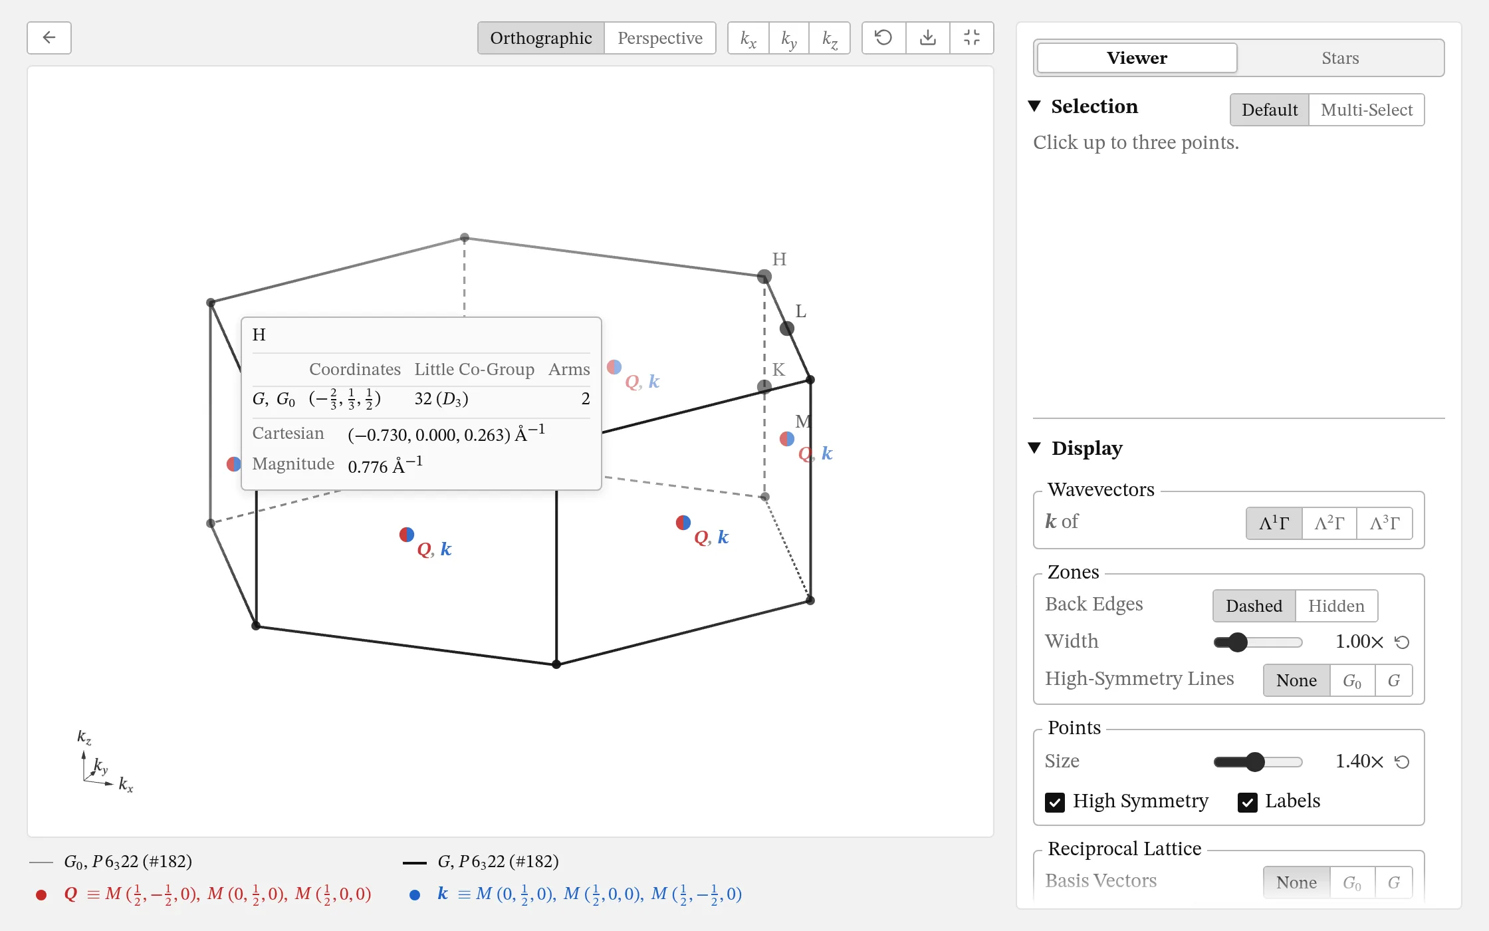This screenshot has height=931, width=1489.
Task: Open the Stars tab
Action: [1340, 58]
